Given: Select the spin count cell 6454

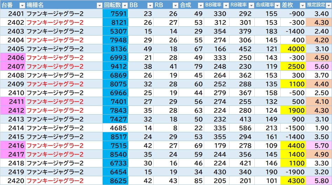Looking at the screenshot, I should pyautogui.click(x=115, y=172).
